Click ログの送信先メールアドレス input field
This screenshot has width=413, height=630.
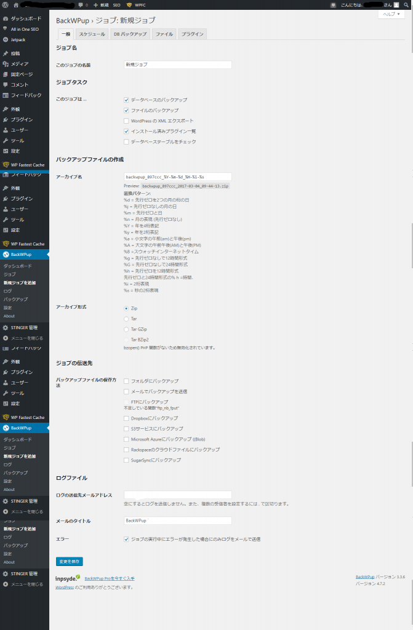(x=178, y=495)
